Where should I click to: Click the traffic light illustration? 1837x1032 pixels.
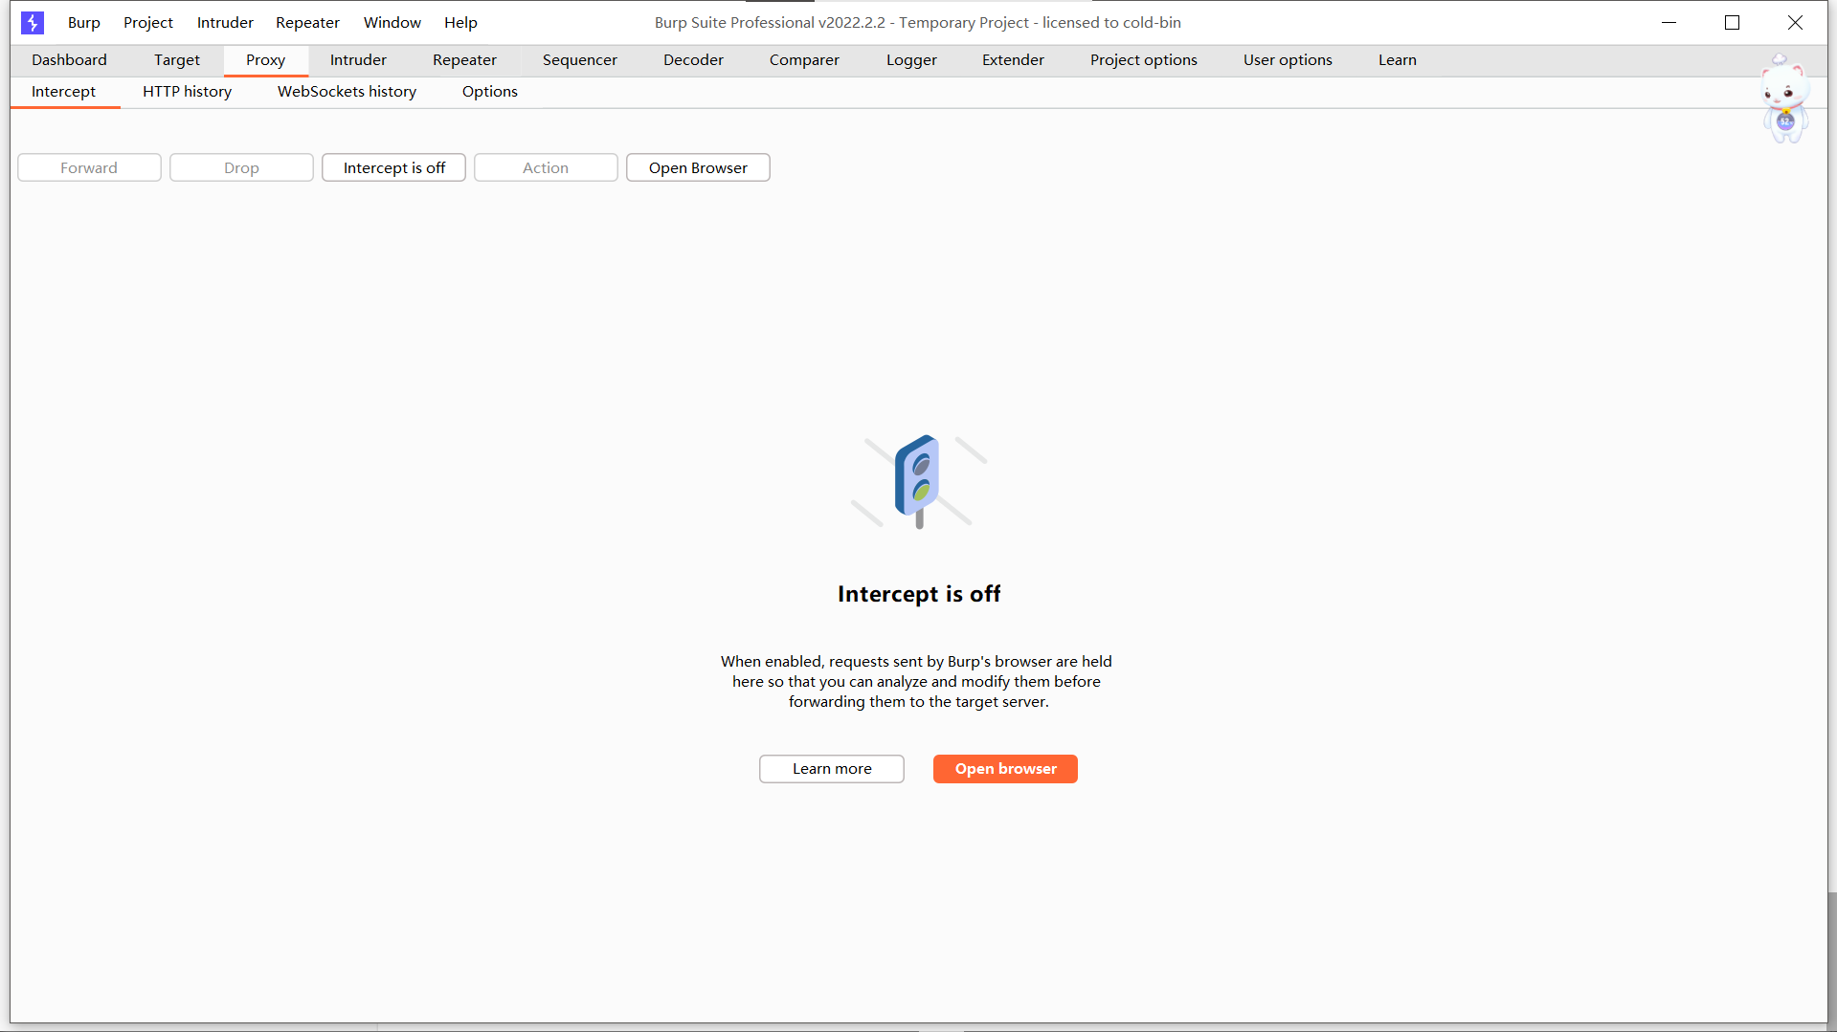click(x=919, y=481)
